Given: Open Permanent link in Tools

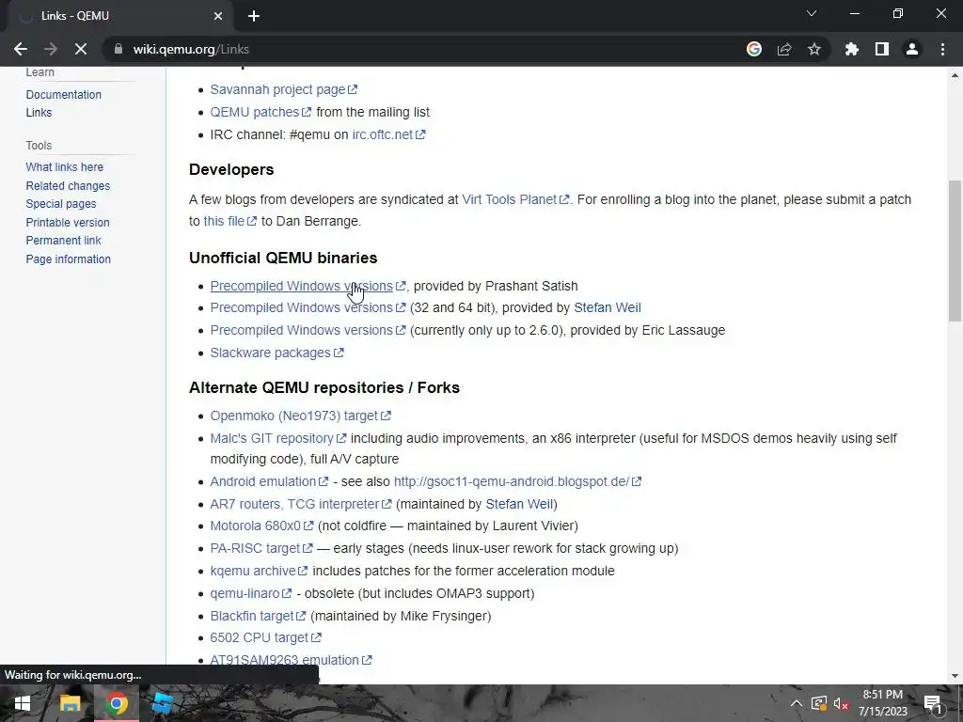Looking at the screenshot, I should (x=63, y=240).
